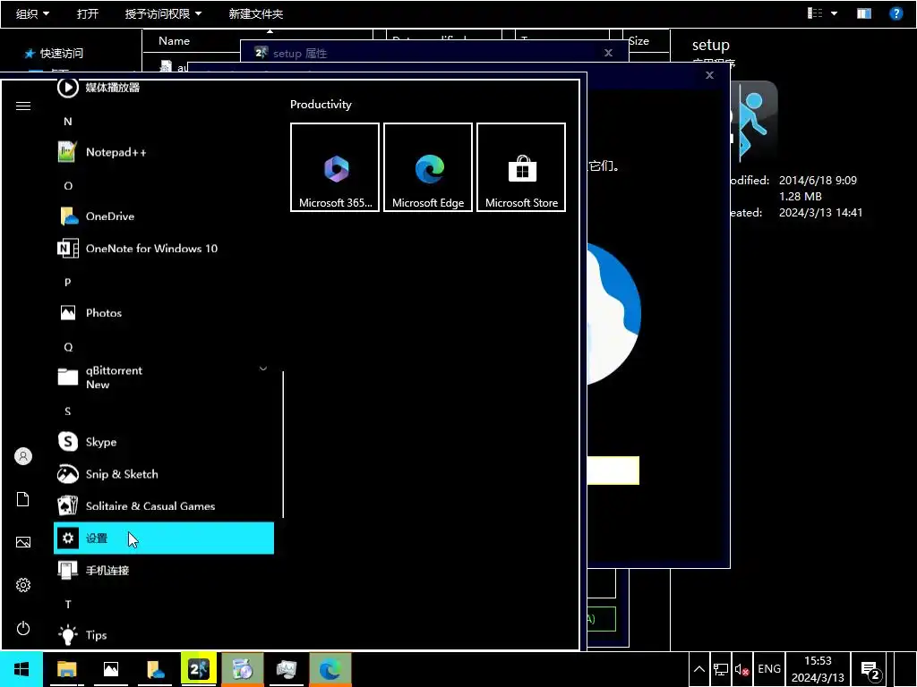
Task: Switch to the setup app on the taskbar
Action: point(199,669)
